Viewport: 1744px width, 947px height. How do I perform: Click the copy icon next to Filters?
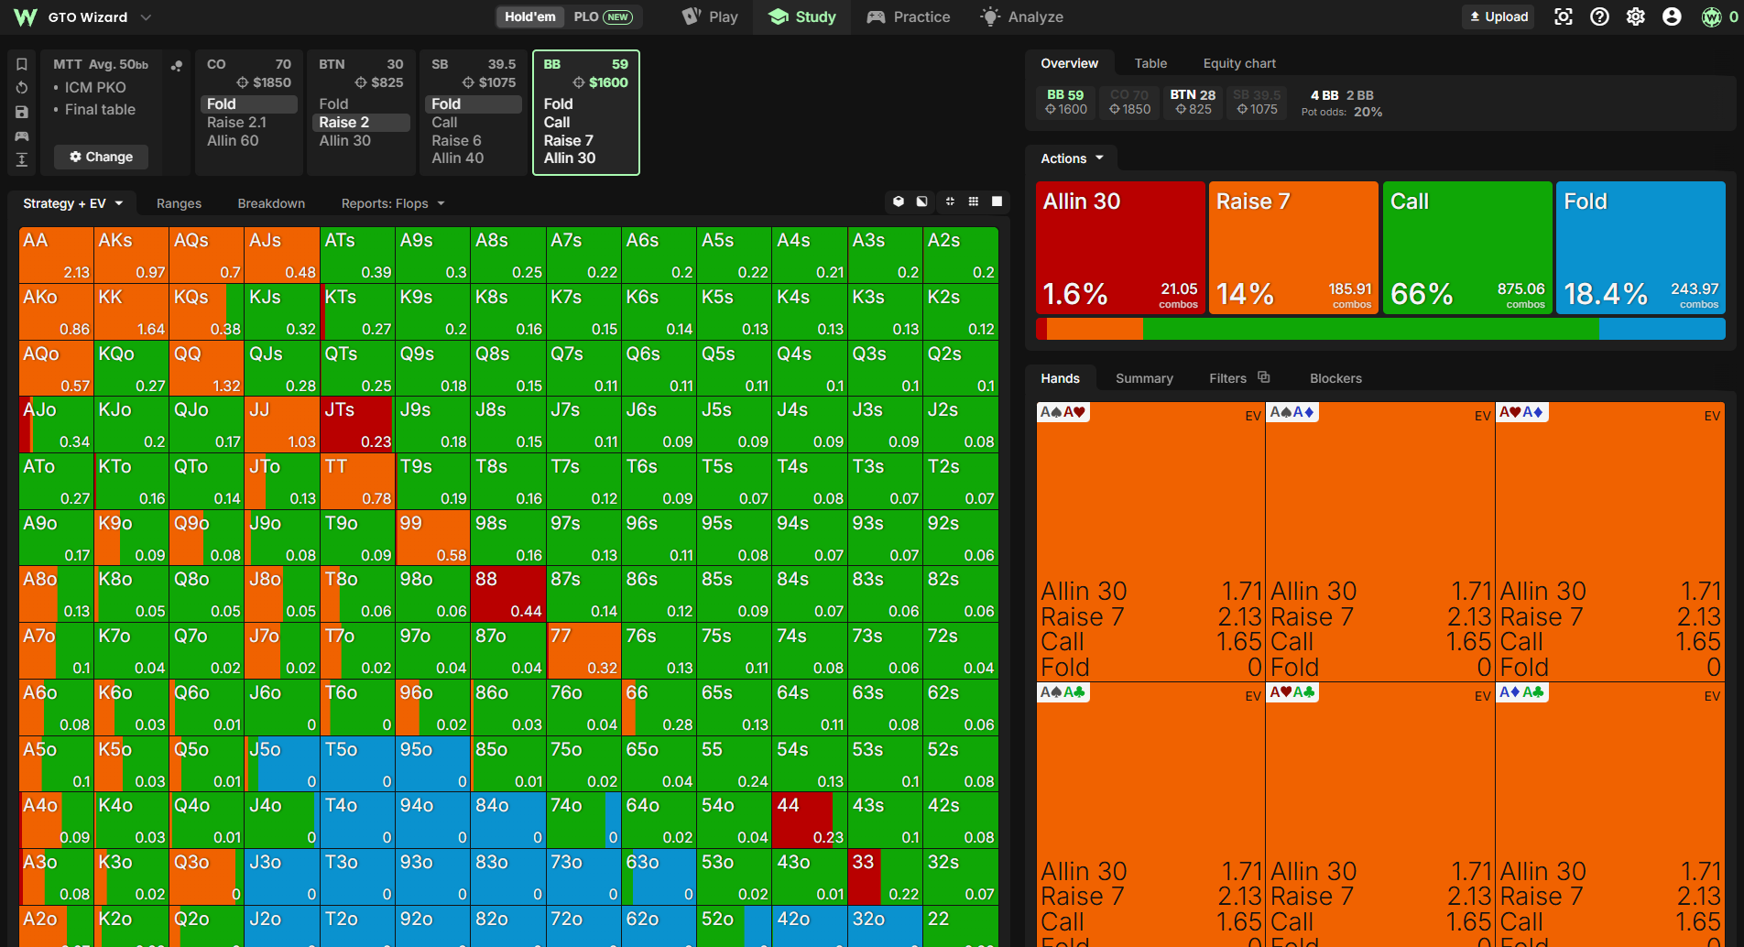(1264, 377)
